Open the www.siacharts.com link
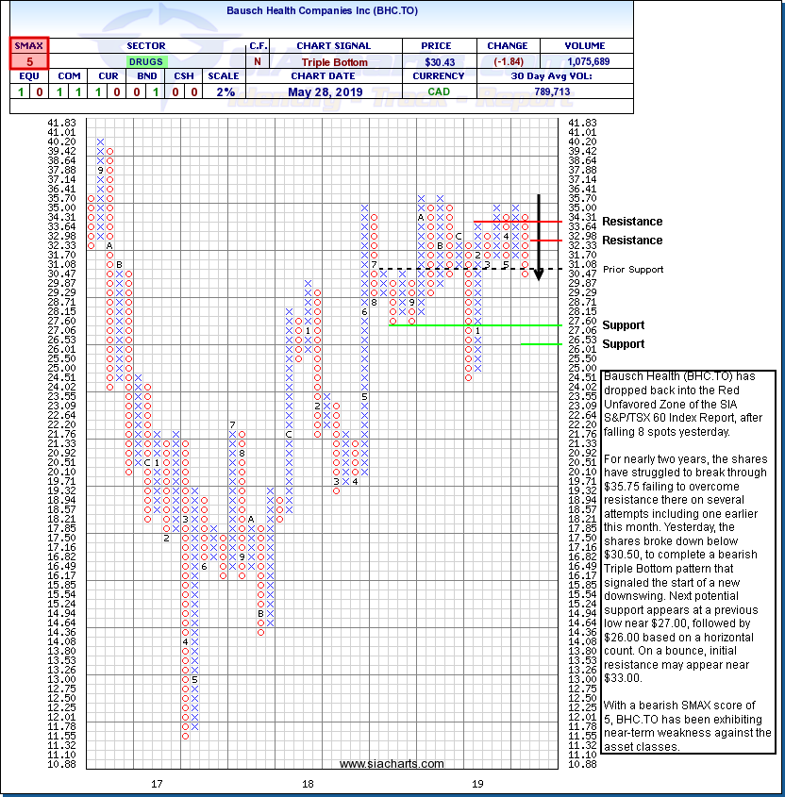The width and height of the screenshot is (785, 797). coord(392,763)
